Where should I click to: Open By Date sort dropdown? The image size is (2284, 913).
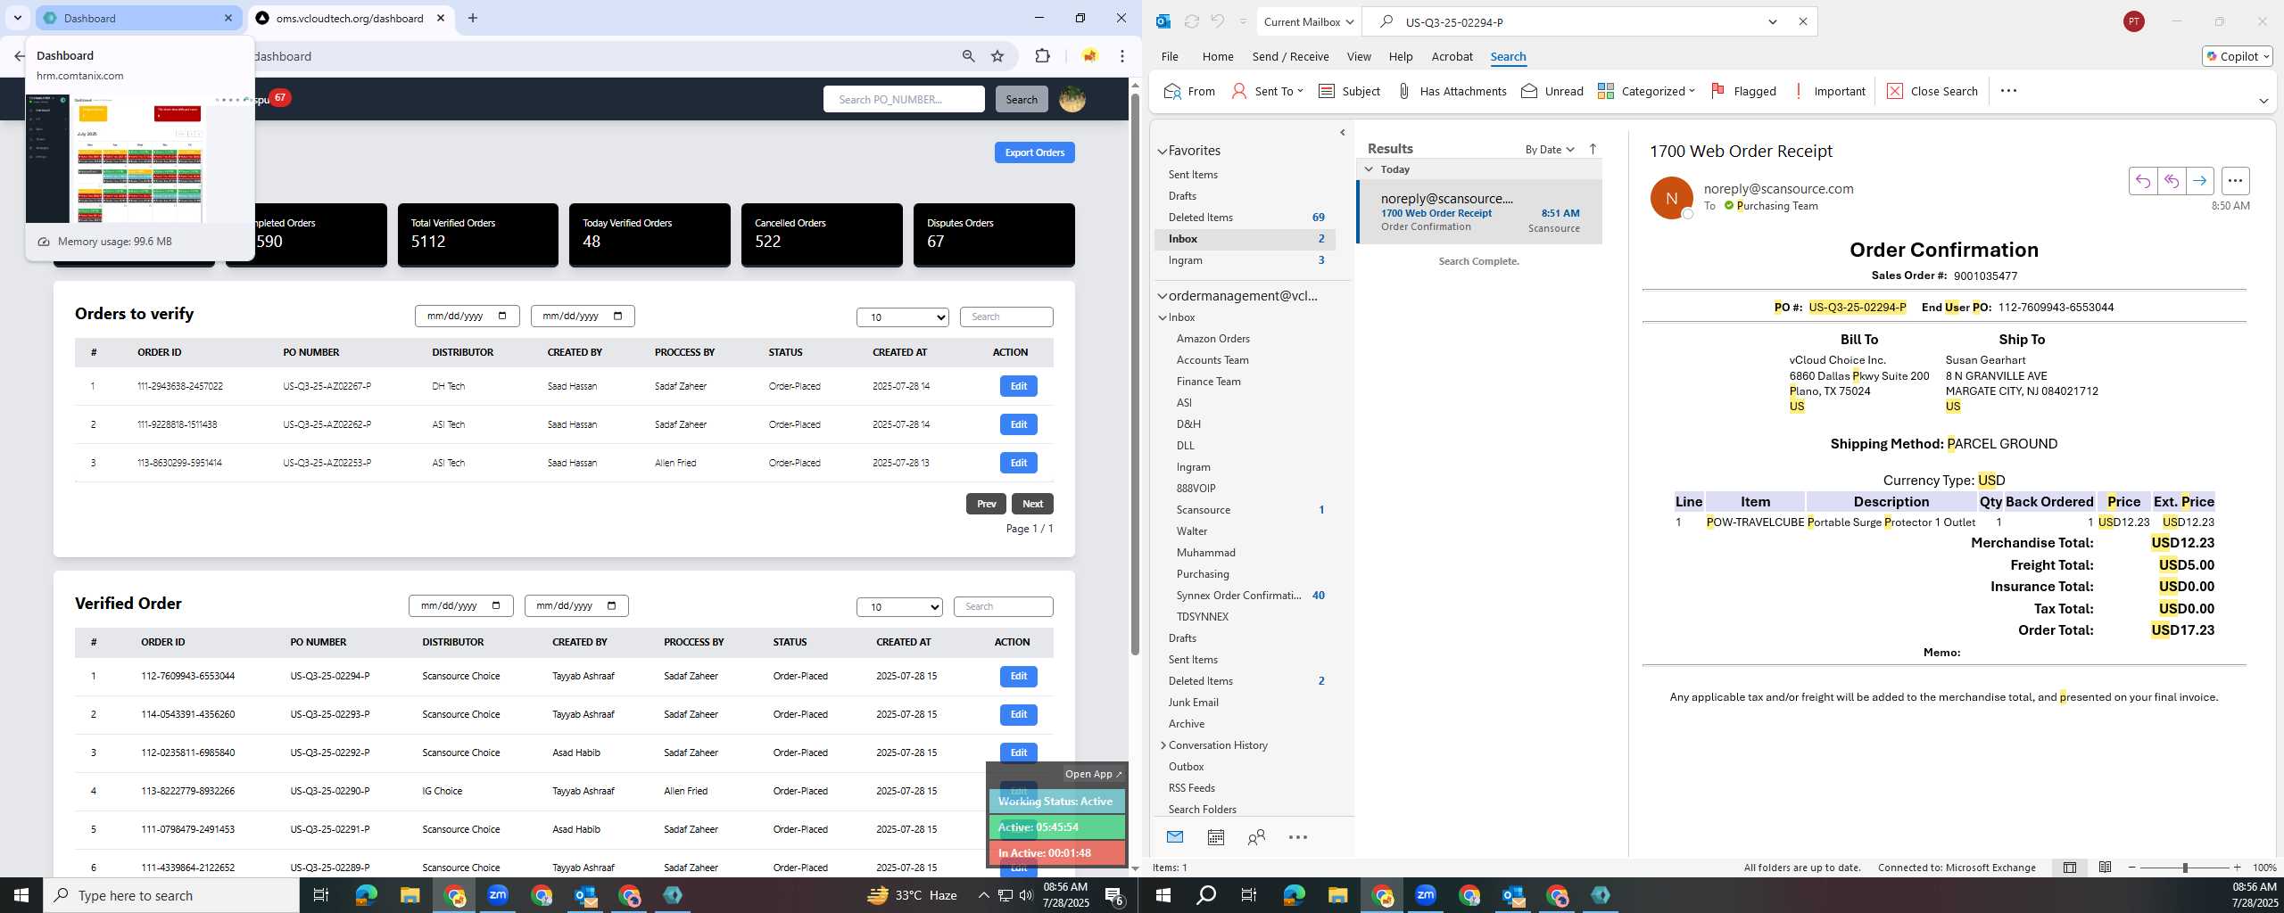(1549, 149)
